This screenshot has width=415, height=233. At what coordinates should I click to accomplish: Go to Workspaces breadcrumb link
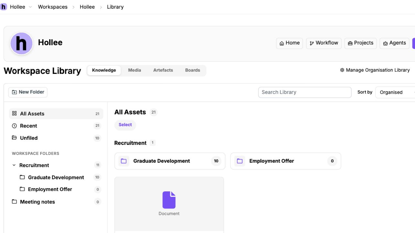pyautogui.click(x=53, y=7)
